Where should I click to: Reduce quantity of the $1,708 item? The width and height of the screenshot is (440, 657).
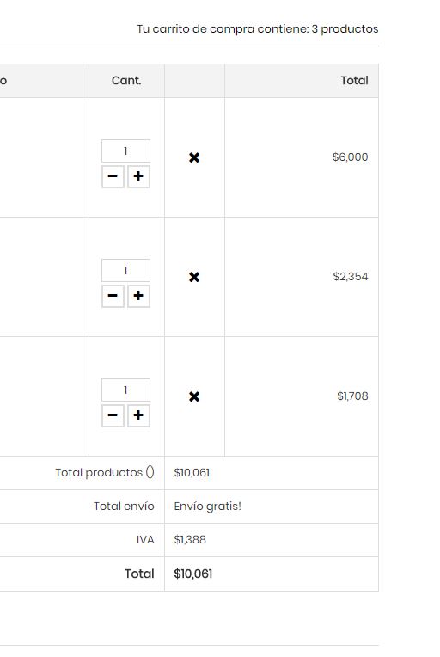[x=113, y=415]
